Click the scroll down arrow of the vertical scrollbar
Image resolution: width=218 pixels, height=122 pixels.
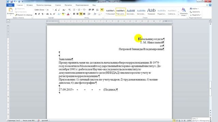[211, 110]
